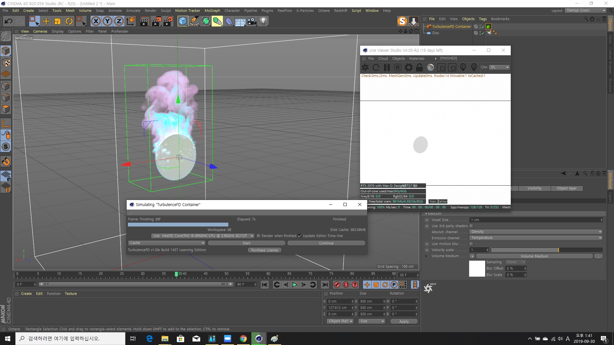Enable Render when finished checkbox
This screenshot has width=614, height=345.
click(x=258, y=236)
